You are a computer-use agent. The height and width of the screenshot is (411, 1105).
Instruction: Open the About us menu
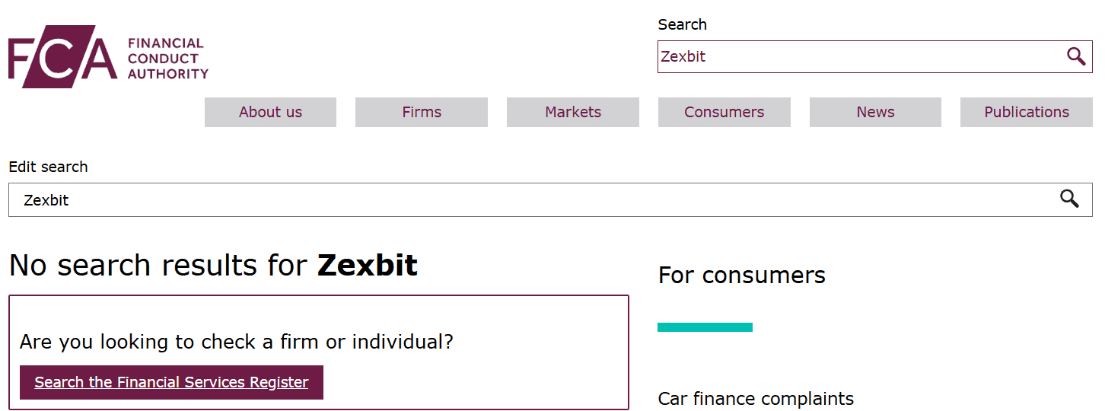coord(270,112)
